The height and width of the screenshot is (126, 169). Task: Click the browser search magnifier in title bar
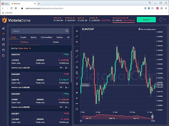[x=150, y=3]
